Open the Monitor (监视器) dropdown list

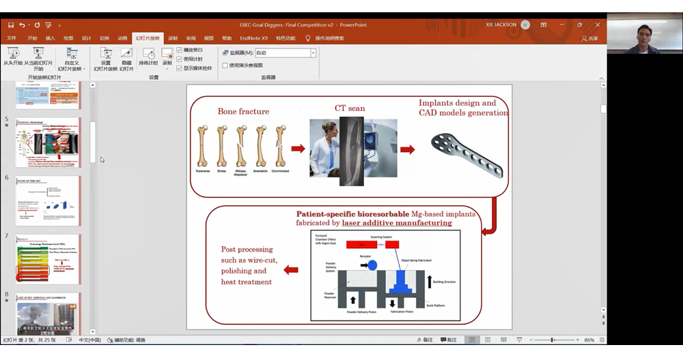click(x=313, y=53)
